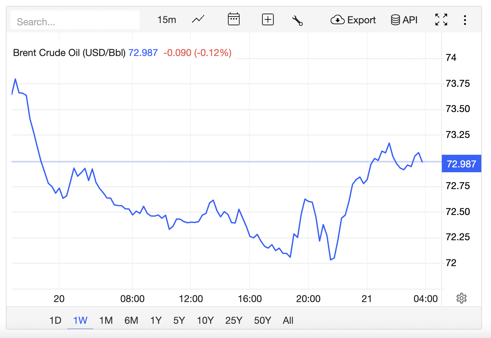The width and height of the screenshot is (491, 338).
Task: Open the three-dot more options menu
Action: 465,20
